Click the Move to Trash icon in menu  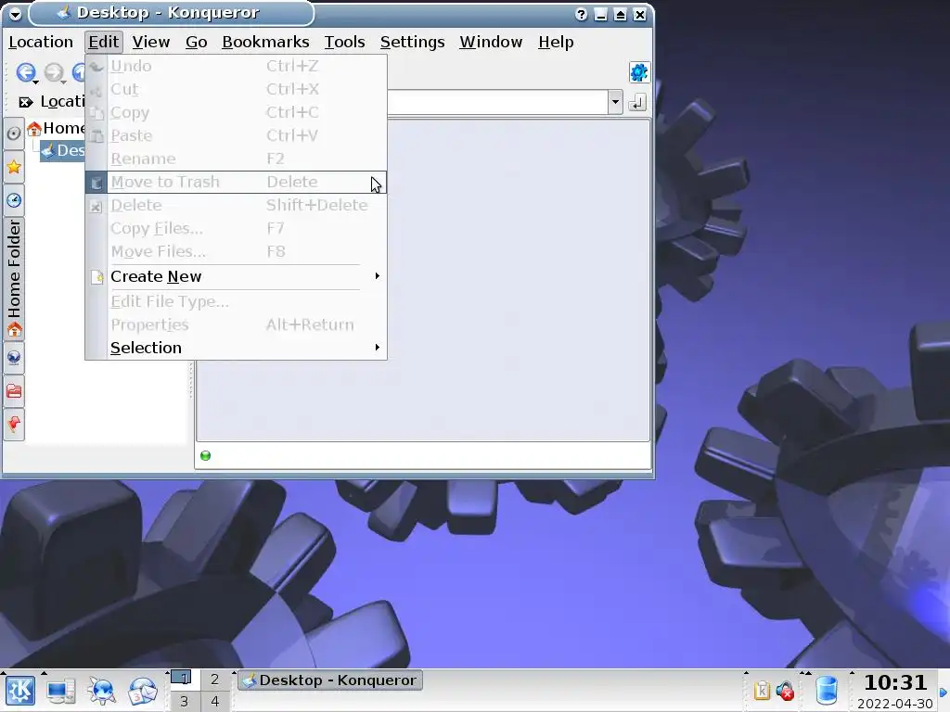[96, 183]
